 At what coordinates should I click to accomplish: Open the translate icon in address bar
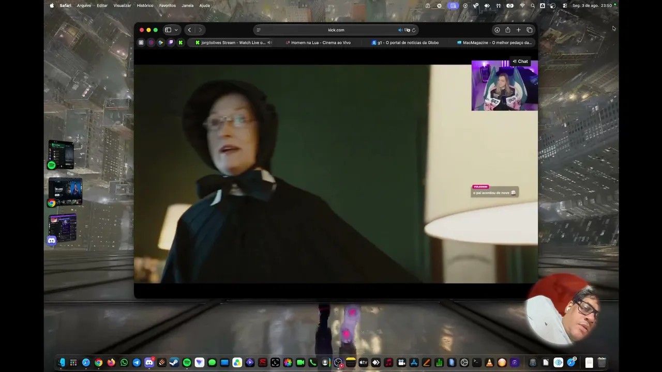407,30
